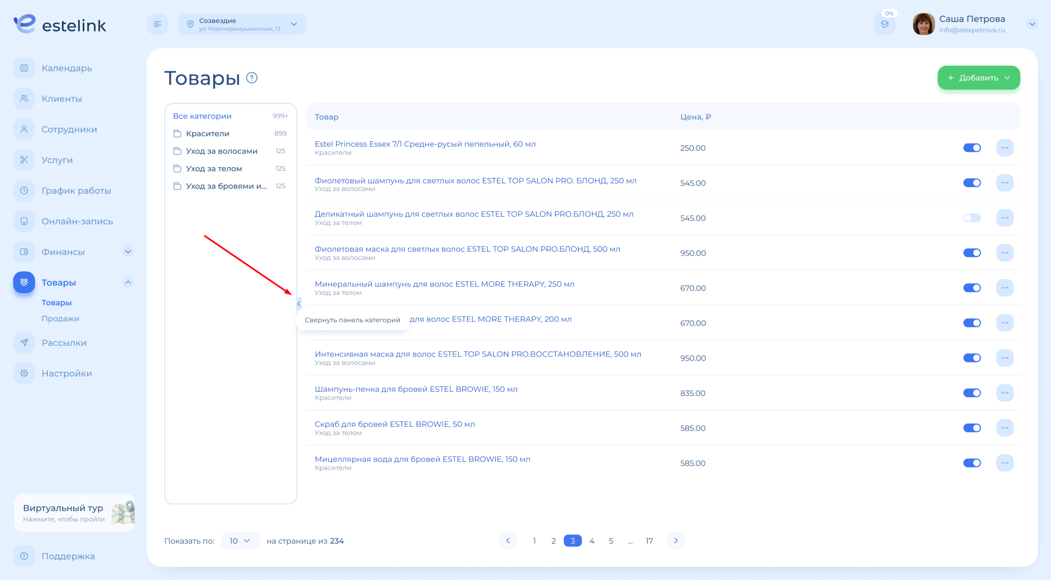
Task: Disable the Интенсивная маска product toggle
Action: (x=972, y=358)
